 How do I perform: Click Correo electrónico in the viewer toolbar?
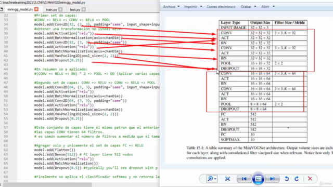pyautogui.click(x=221, y=7)
